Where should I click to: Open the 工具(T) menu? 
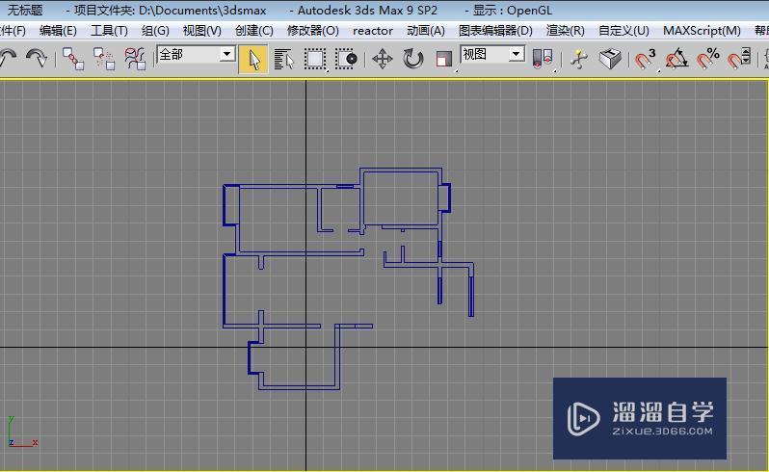click(x=109, y=31)
